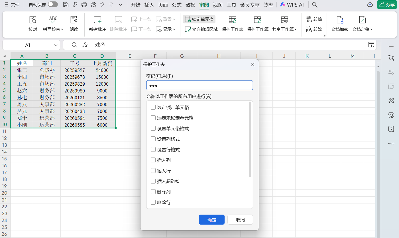Open the cell name box dropdown
Viewport: 399px width, 238px height.
55,45
